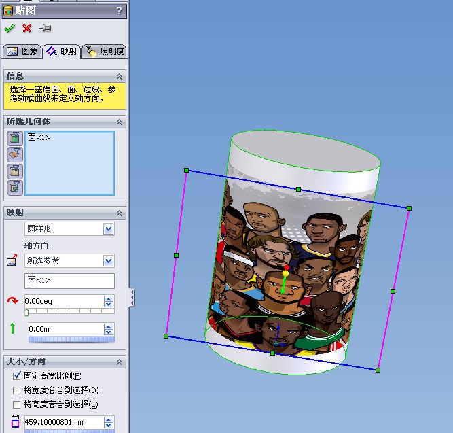Click the 面<1> axis reference field

tap(69, 281)
